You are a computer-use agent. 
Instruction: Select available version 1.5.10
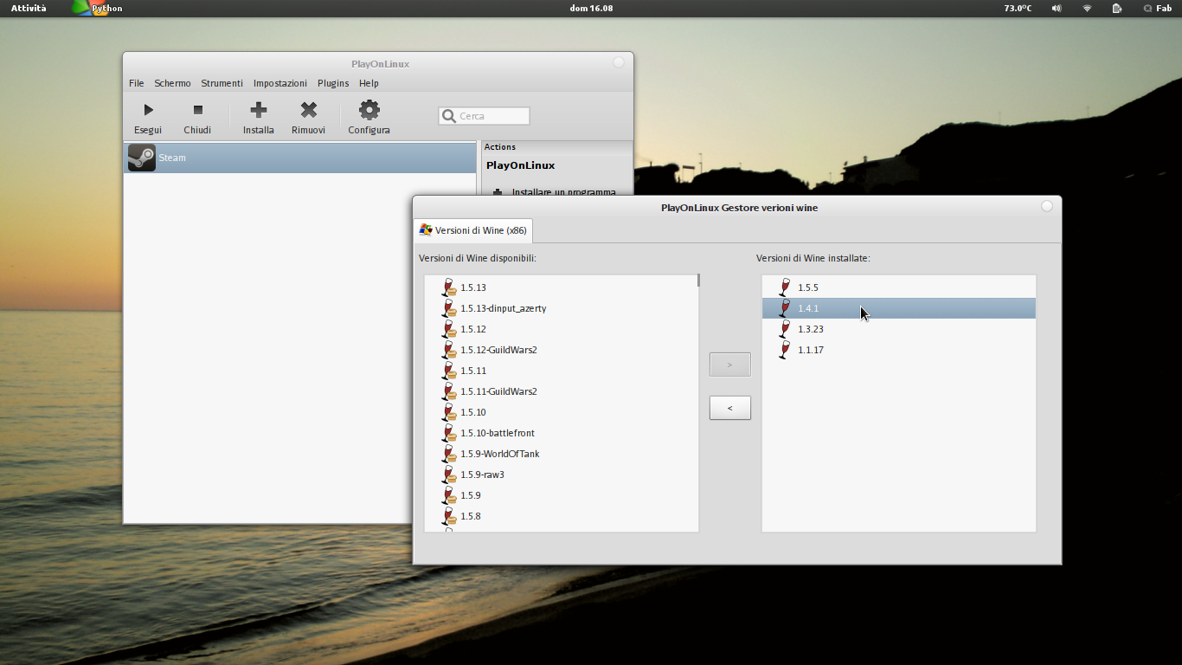(x=562, y=412)
